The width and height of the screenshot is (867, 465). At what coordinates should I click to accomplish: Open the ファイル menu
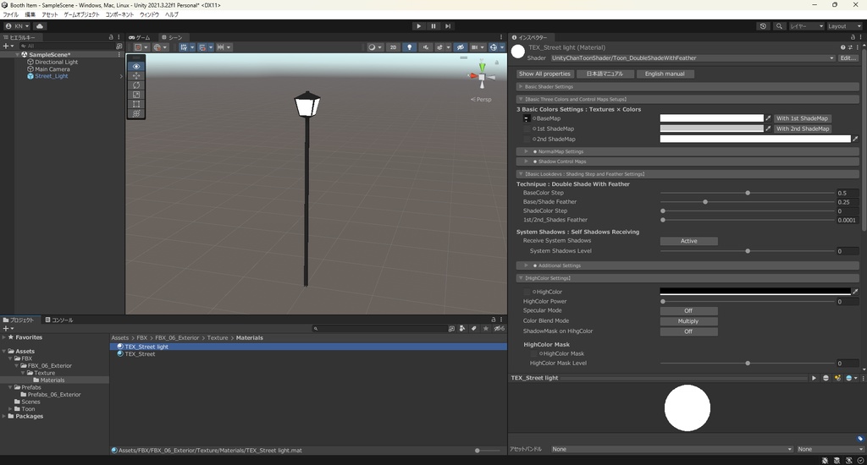pos(10,14)
